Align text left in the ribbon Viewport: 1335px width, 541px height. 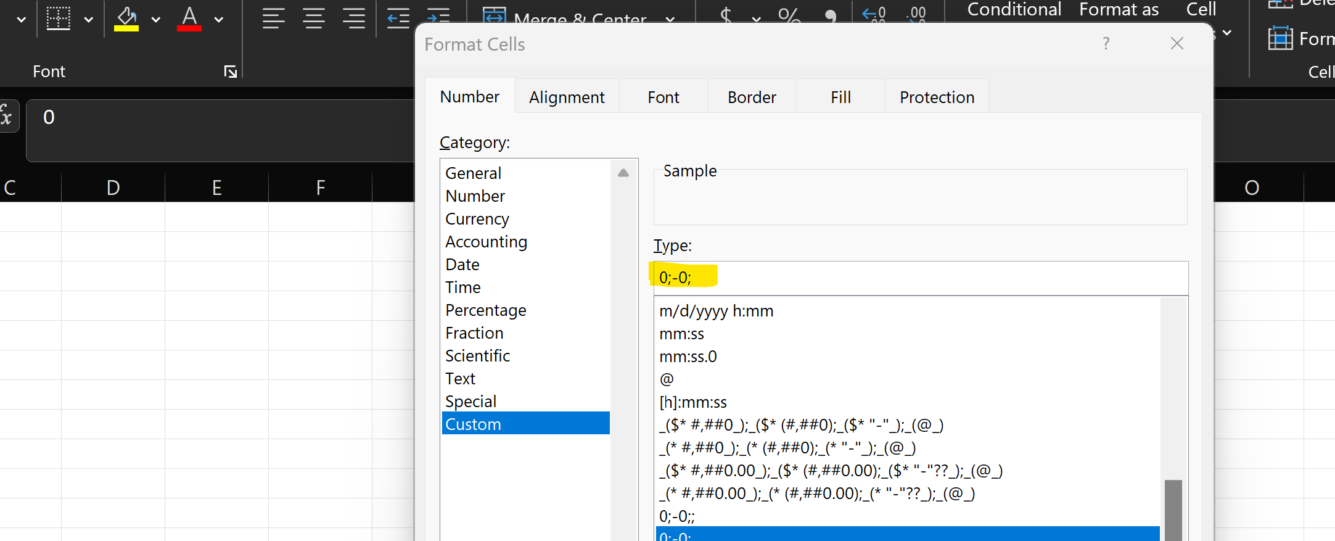[273, 19]
